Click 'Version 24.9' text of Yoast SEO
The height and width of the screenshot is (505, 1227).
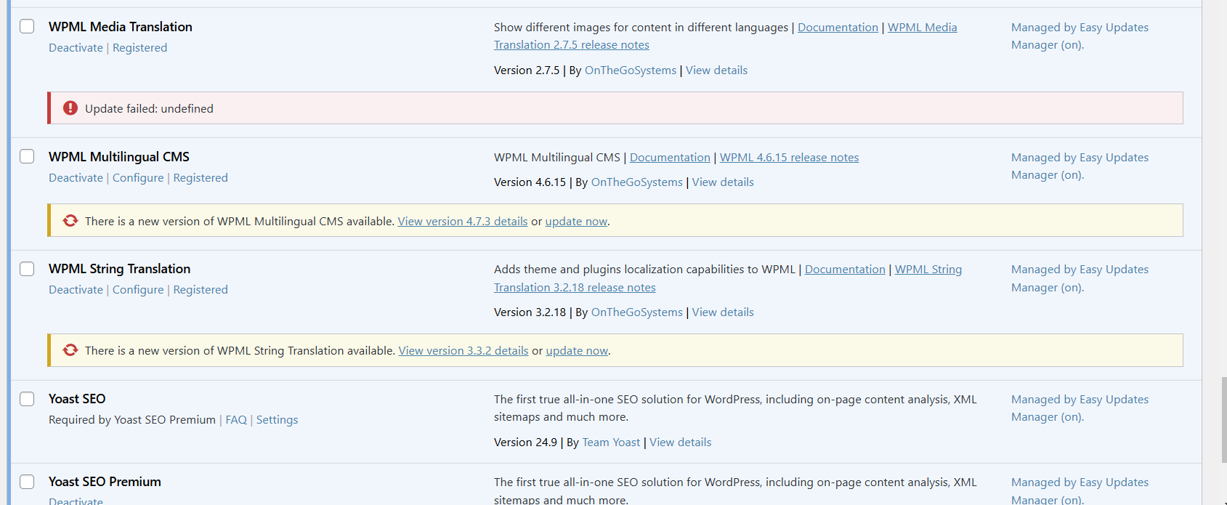(525, 443)
